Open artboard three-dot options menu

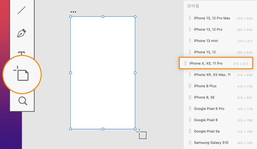pos(73,12)
